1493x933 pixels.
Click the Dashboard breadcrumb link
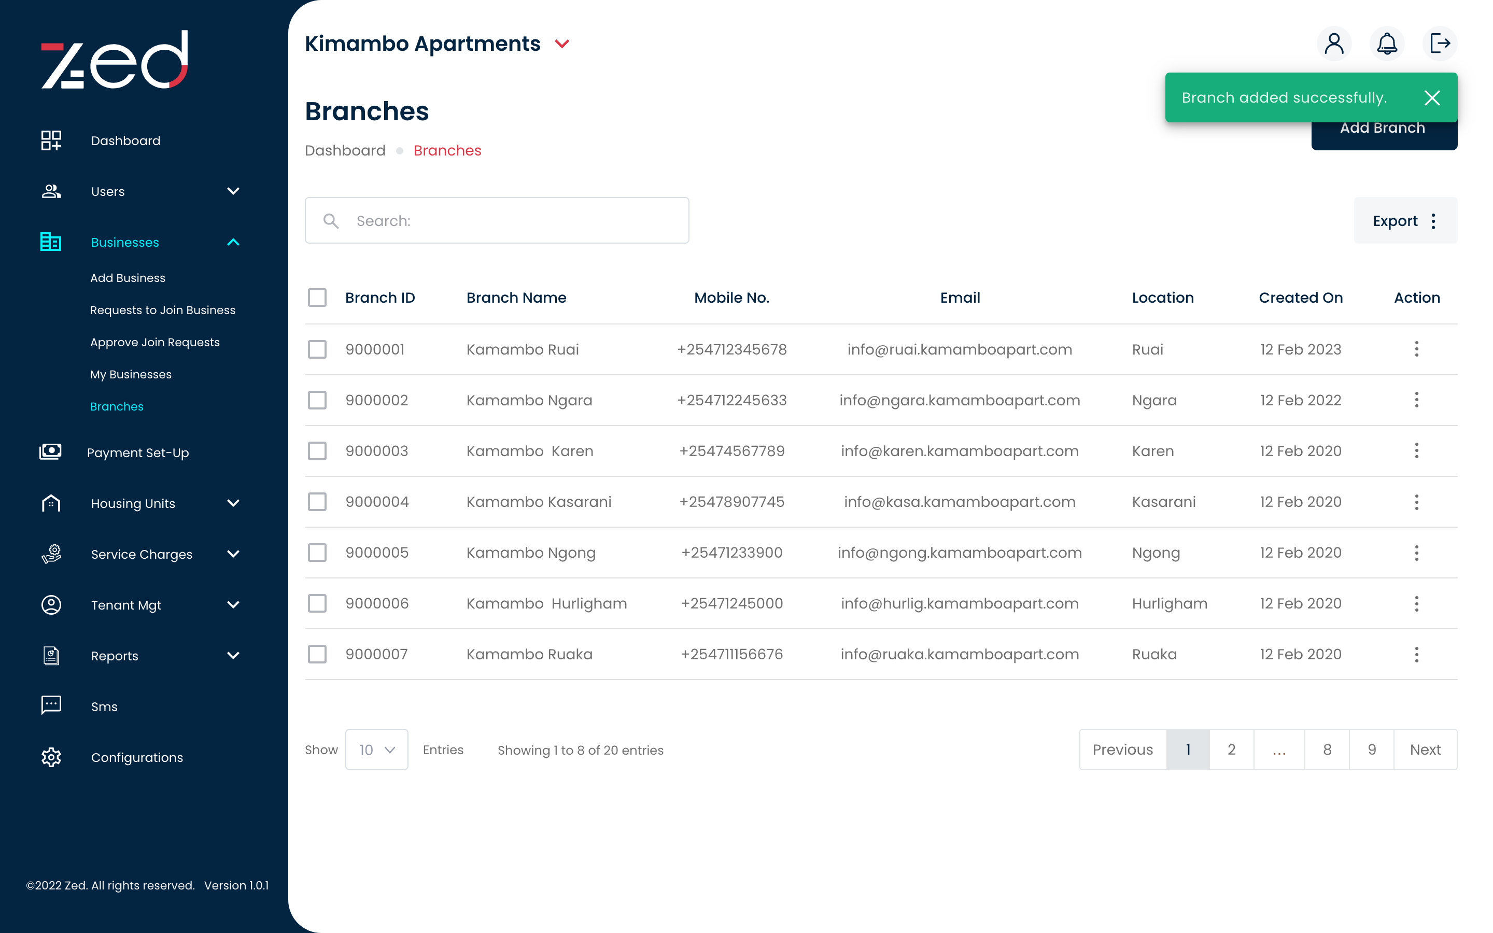click(345, 150)
